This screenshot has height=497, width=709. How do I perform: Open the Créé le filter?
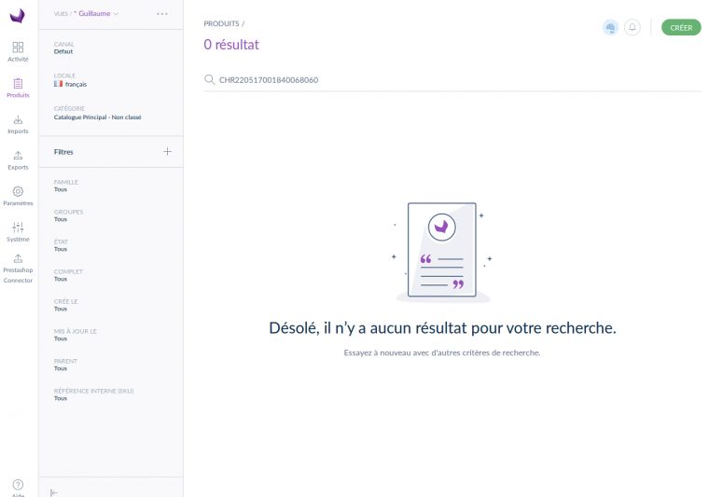point(65,305)
